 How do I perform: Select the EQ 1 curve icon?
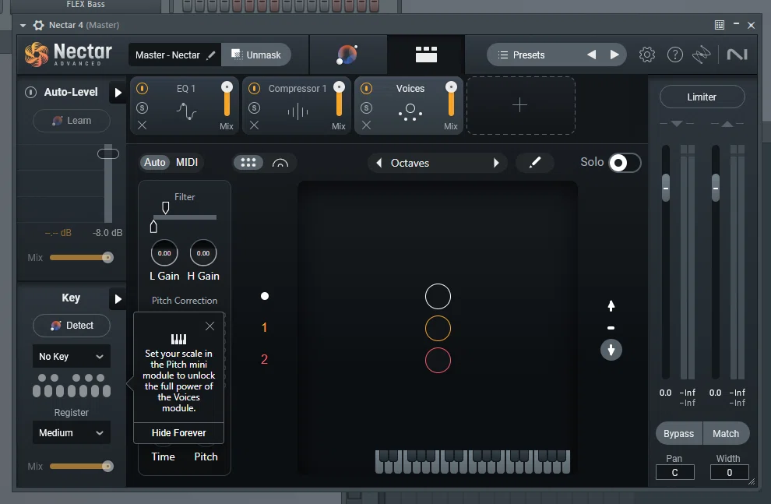[x=186, y=111]
